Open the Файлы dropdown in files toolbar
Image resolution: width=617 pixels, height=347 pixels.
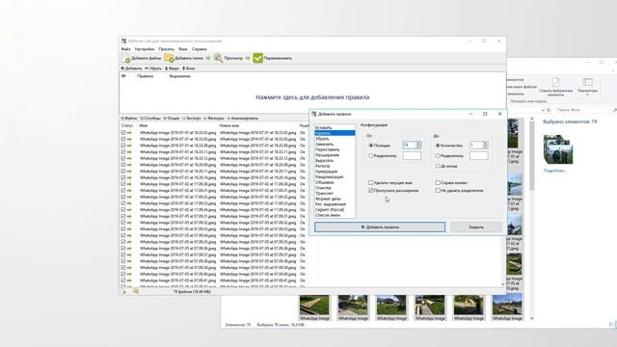(129, 119)
